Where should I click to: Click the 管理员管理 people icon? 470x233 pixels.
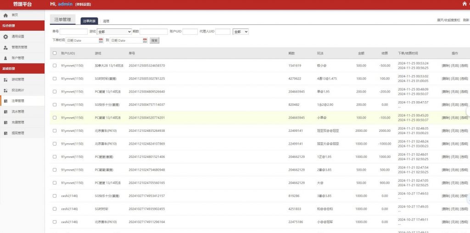[x=6, y=47]
